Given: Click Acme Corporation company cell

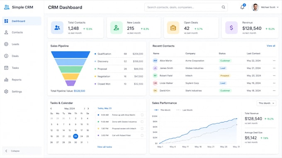Looking at the screenshot, I should pyautogui.click(x=195, y=61).
